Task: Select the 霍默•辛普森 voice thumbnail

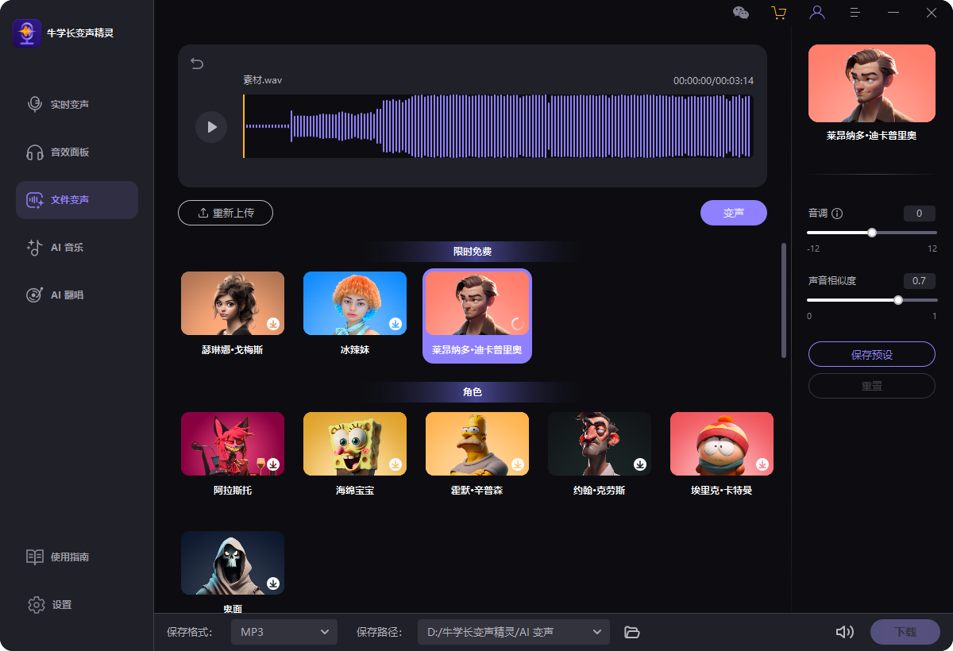Action: click(x=477, y=444)
